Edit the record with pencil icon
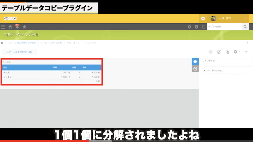 [219, 52]
